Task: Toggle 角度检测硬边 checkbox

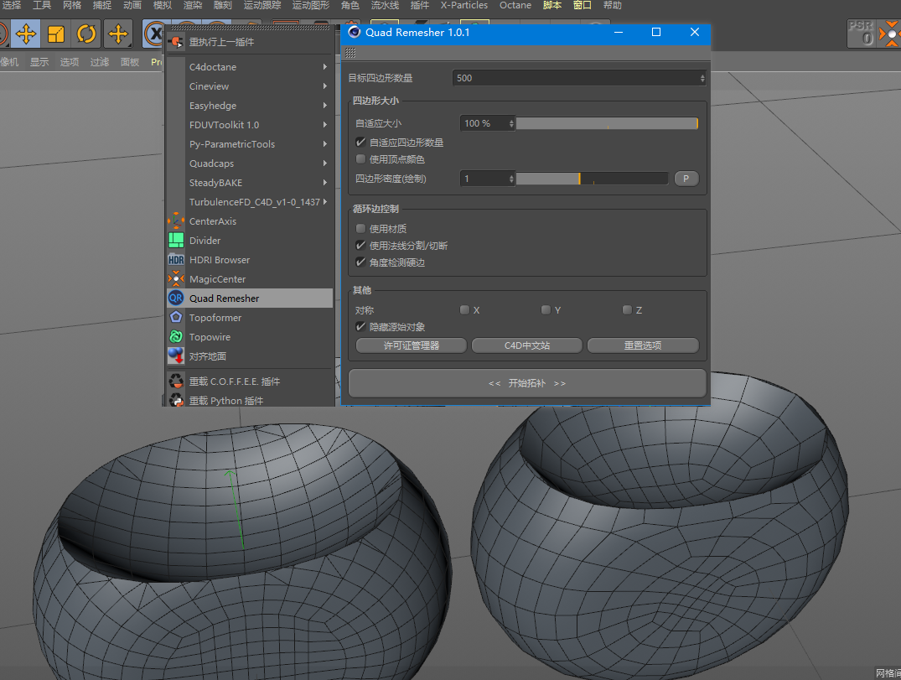Action: [x=361, y=262]
